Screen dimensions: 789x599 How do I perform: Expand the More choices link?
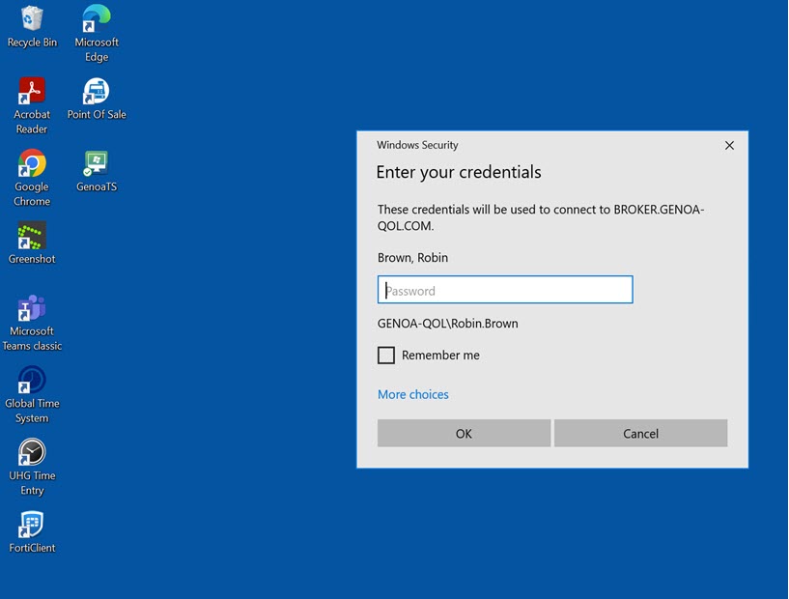pyautogui.click(x=413, y=394)
